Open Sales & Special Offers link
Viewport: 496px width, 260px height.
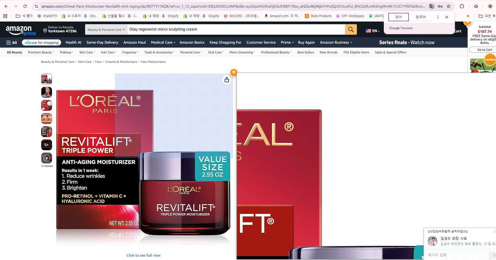[x=391, y=52]
